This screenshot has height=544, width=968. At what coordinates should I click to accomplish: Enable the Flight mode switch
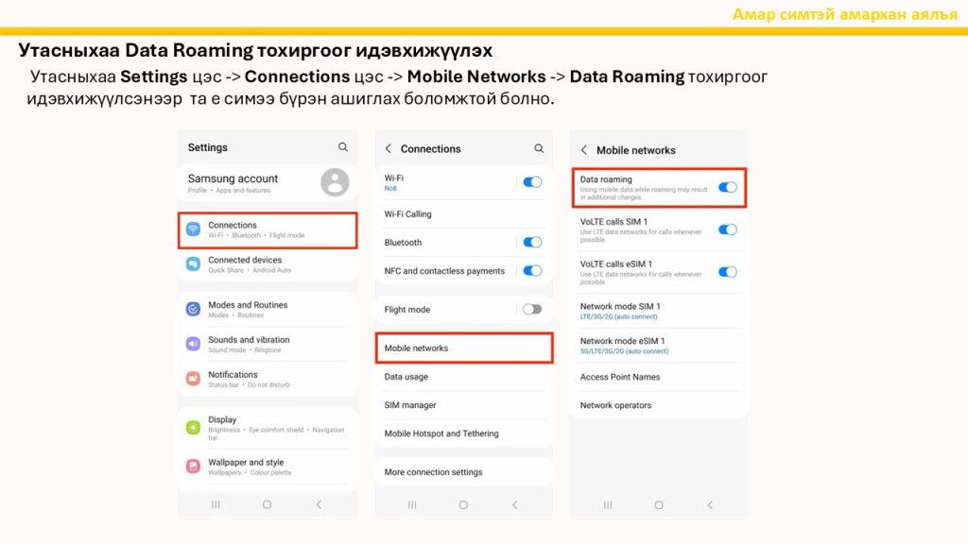(x=532, y=309)
